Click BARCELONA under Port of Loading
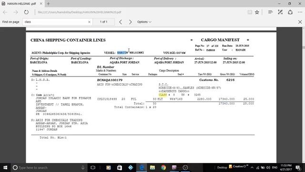 tap(80, 63)
